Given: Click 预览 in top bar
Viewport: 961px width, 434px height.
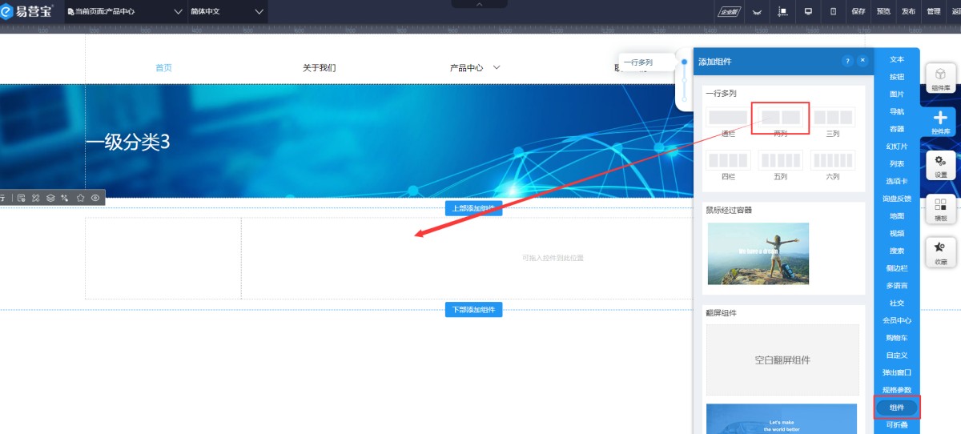Looking at the screenshot, I should 883,11.
